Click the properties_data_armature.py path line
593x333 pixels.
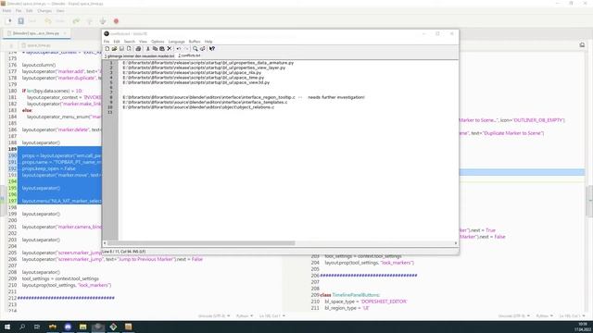(208, 63)
